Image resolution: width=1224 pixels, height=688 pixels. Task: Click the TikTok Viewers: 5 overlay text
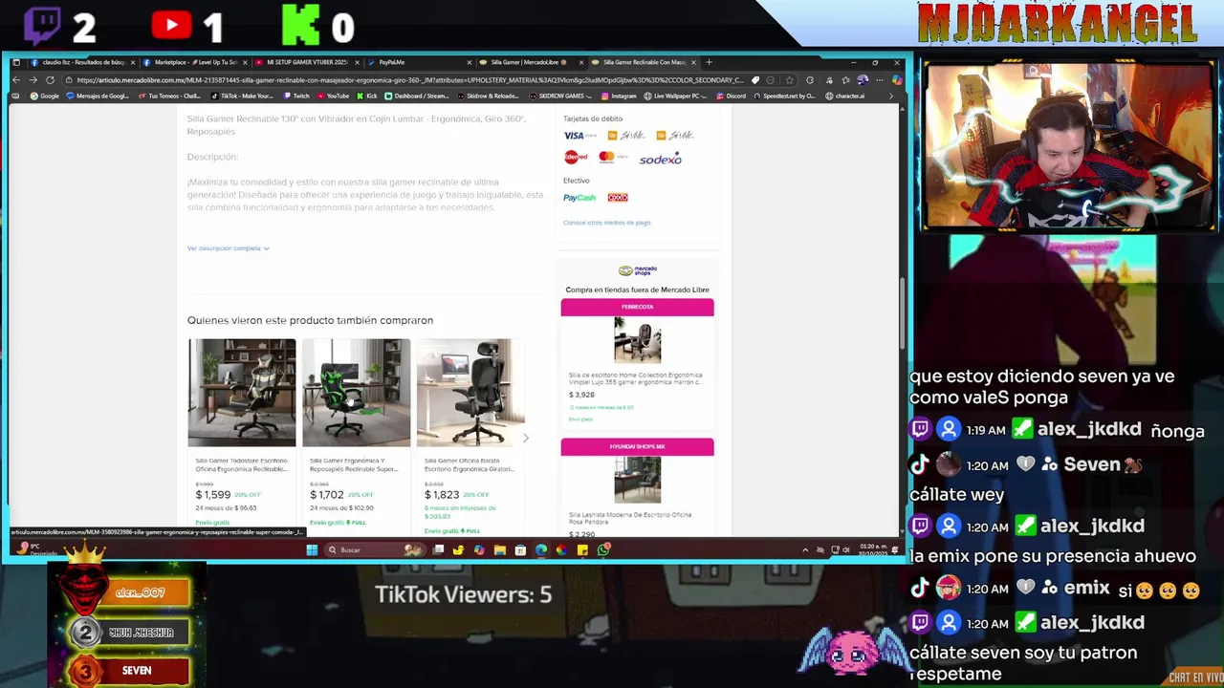click(x=463, y=594)
